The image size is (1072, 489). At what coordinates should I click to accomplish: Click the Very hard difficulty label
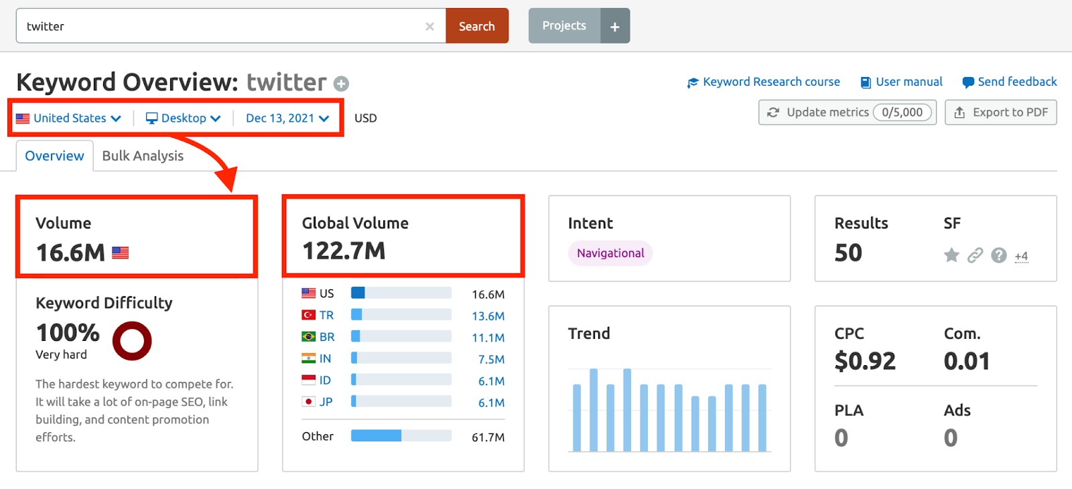61,354
